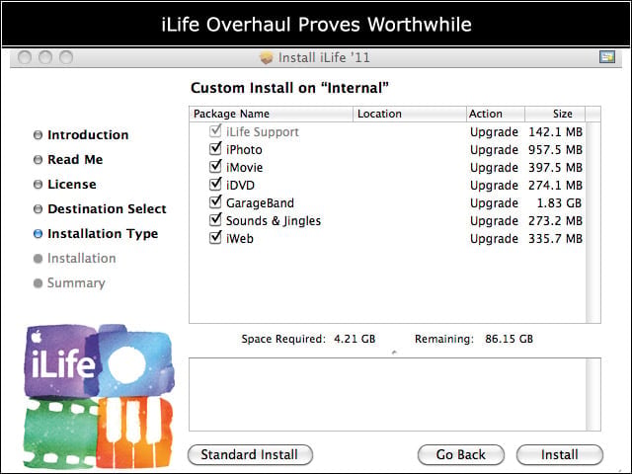632x474 pixels.
Task: Click the package list vertical scrollbar
Action: tap(592, 222)
